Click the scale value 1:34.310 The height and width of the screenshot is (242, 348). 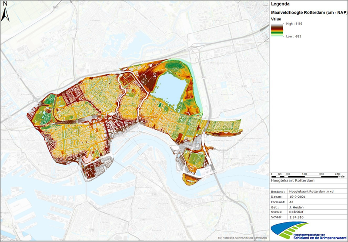click(x=297, y=217)
